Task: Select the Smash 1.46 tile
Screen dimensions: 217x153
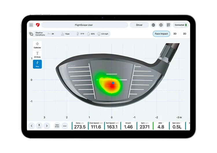Action: pos(128,126)
